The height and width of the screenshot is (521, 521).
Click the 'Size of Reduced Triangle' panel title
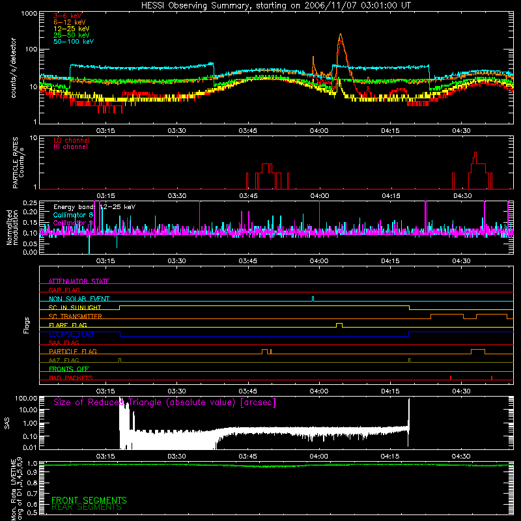(x=165, y=402)
